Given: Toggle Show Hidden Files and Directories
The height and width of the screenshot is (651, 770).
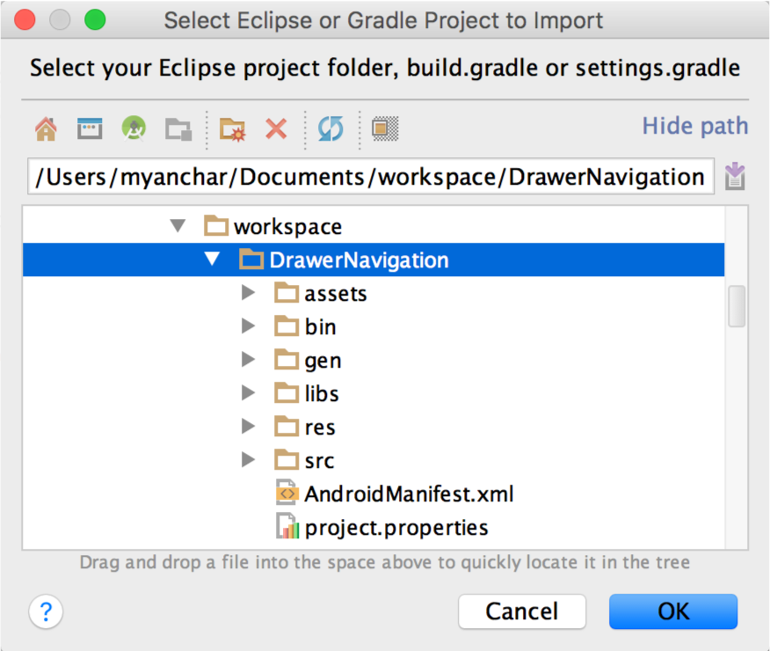Looking at the screenshot, I should pyautogui.click(x=382, y=128).
